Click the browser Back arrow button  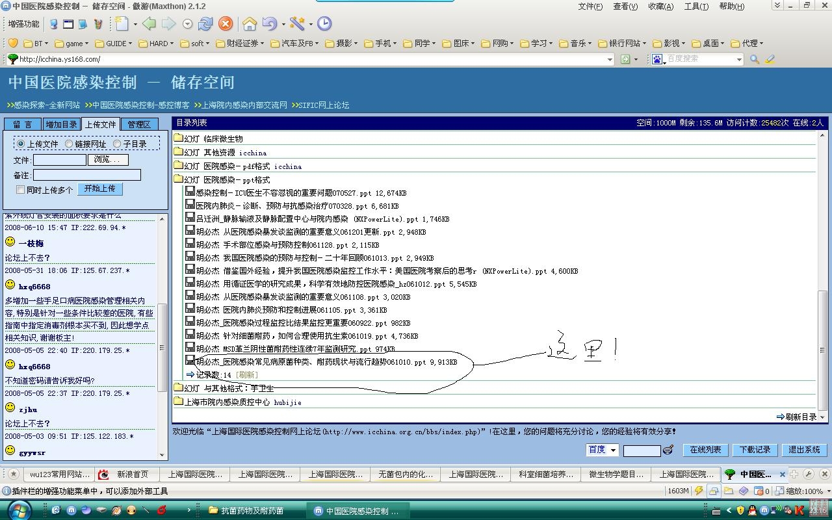[149, 24]
